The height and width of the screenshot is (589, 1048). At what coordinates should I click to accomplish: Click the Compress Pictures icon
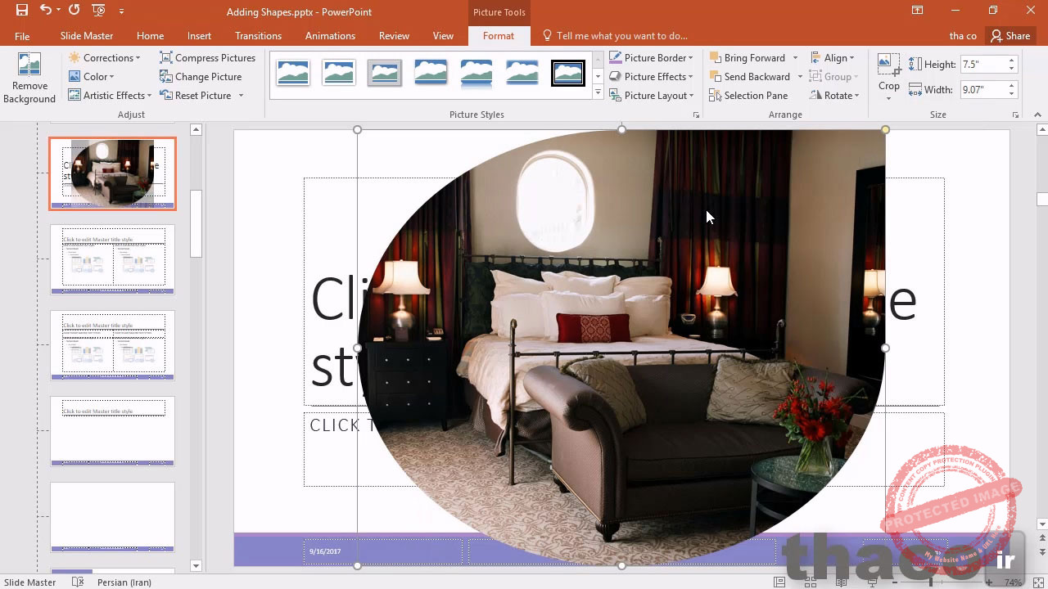[x=166, y=58]
